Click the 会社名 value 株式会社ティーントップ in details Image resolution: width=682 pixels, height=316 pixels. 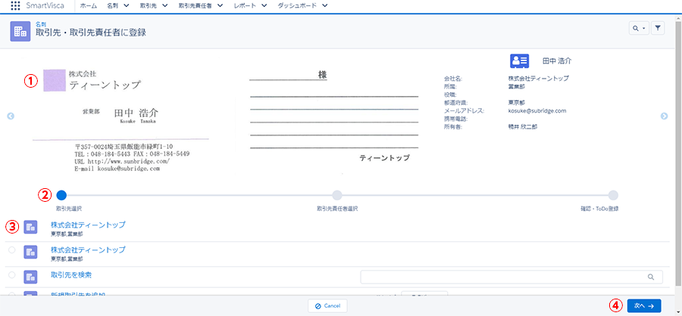539,79
